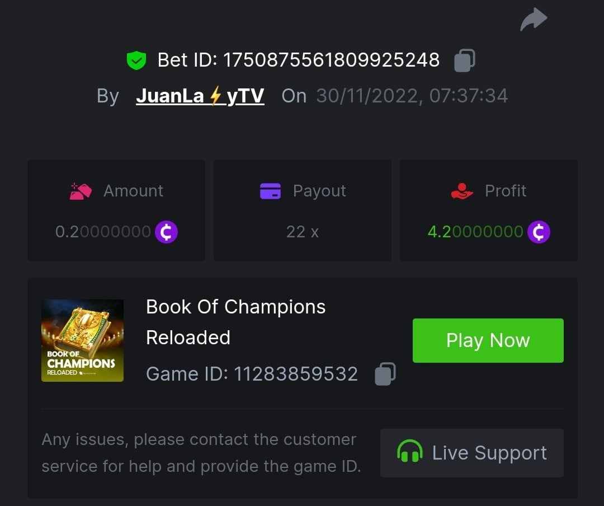The width and height of the screenshot is (604, 506).
Task: Copy the Bet ID with the copy icon
Action: coord(465,60)
